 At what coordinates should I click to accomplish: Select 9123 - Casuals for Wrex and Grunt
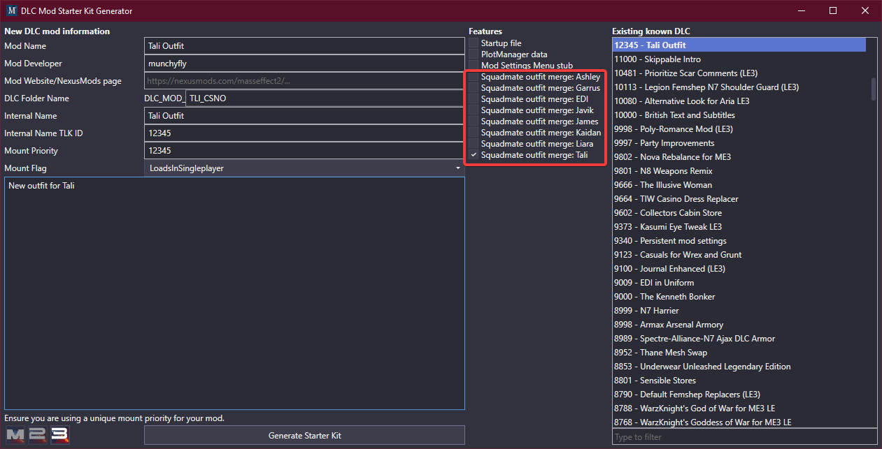[x=739, y=255]
